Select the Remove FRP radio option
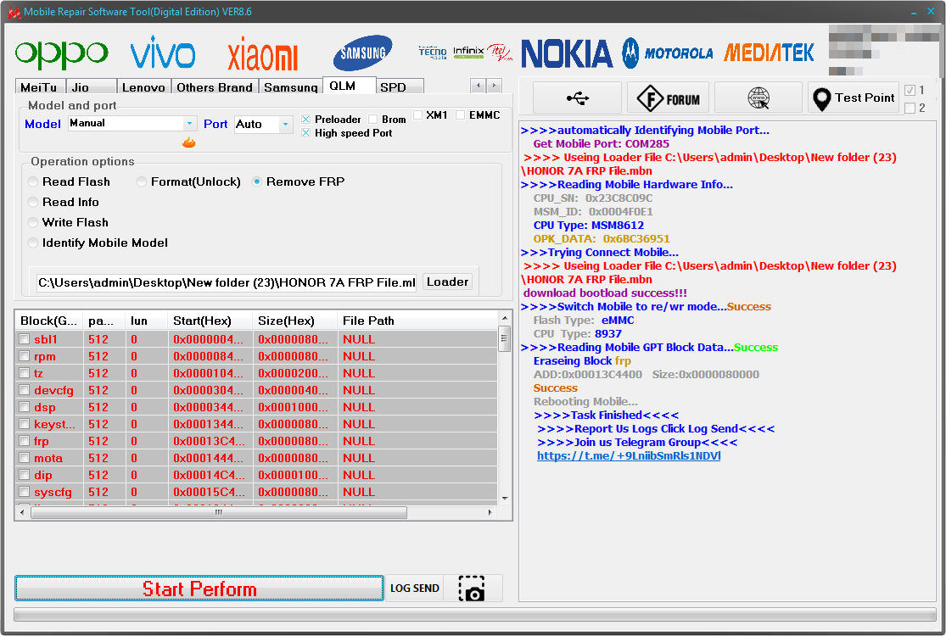Viewport: 946px width, 636px height. tap(257, 182)
